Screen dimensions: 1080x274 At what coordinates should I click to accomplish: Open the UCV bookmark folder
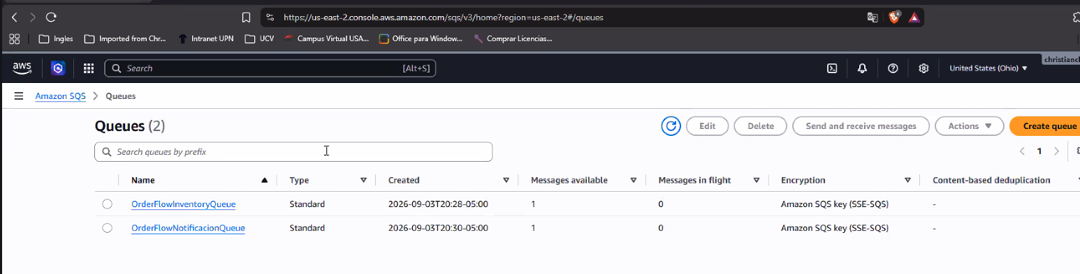click(259, 39)
